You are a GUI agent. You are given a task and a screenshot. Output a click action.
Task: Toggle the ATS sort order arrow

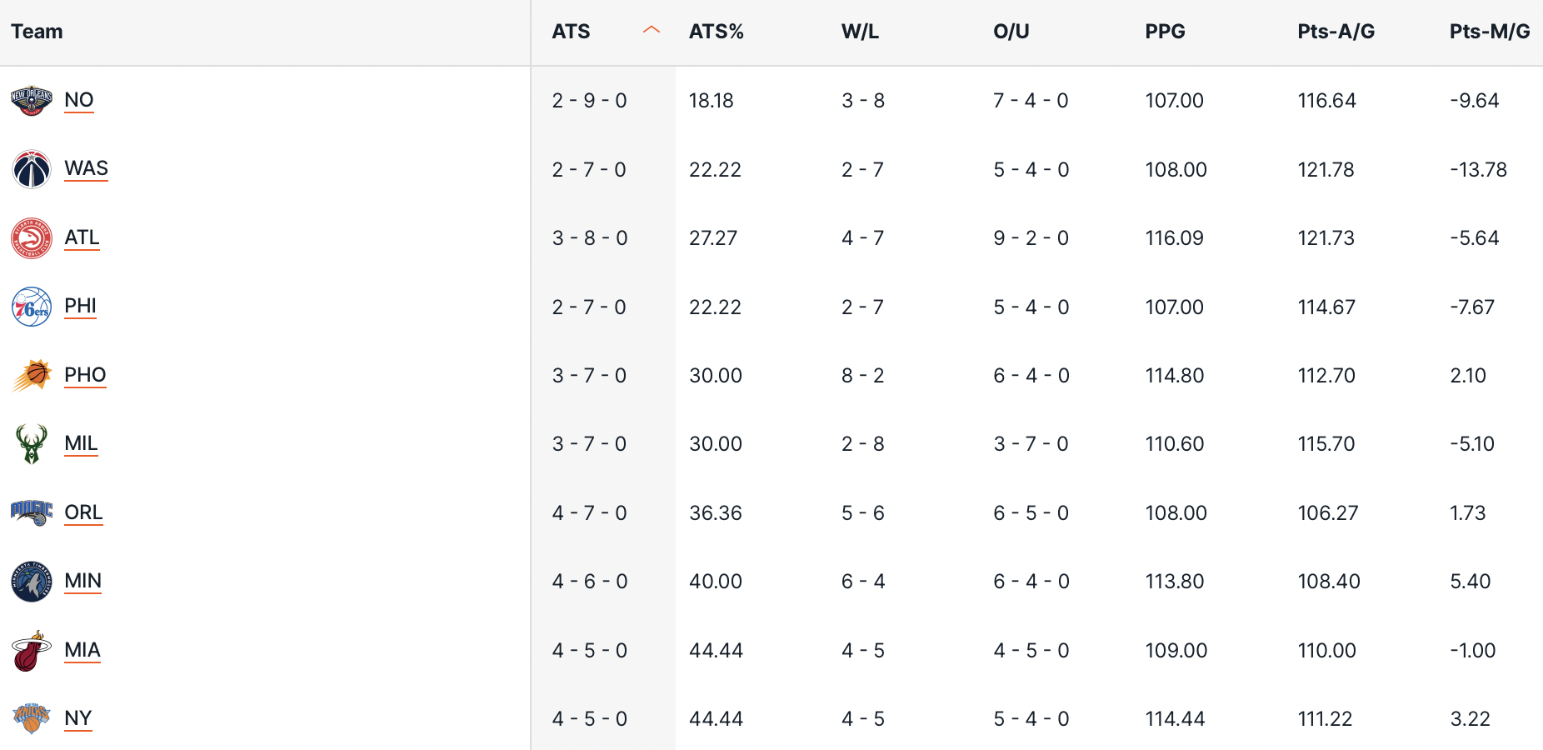click(x=652, y=31)
